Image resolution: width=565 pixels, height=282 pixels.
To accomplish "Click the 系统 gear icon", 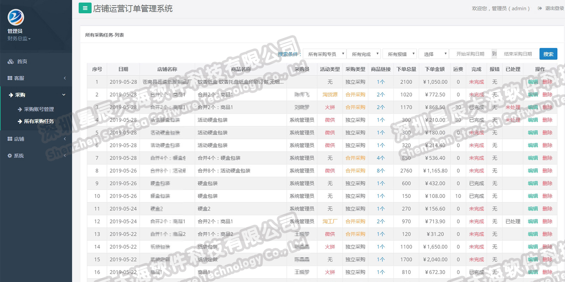I will tap(10, 155).
